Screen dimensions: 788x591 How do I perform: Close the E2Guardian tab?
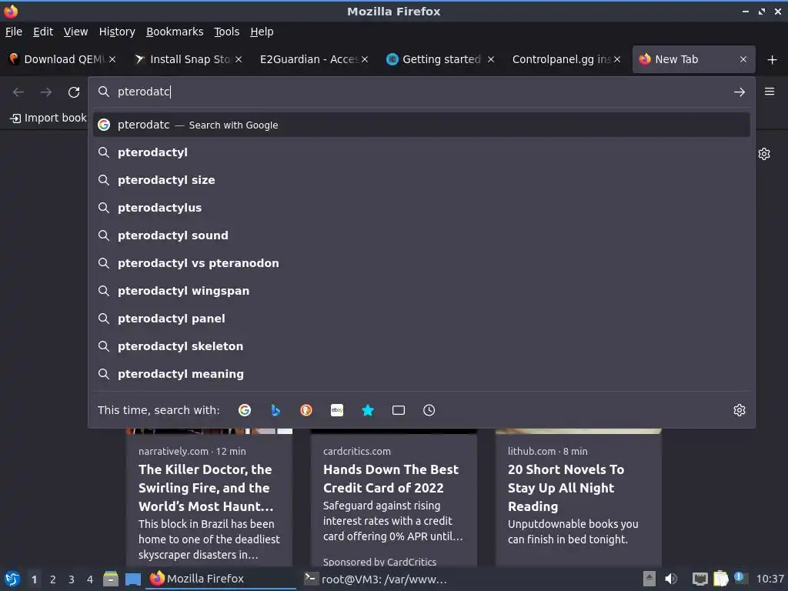[x=365, y=59]
